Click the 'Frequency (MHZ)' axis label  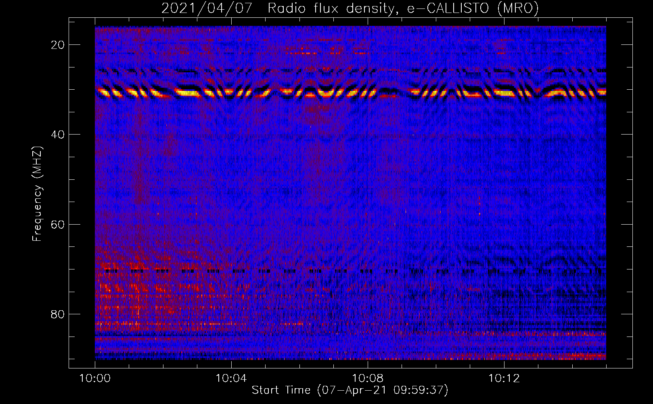[x=37, y=194]
